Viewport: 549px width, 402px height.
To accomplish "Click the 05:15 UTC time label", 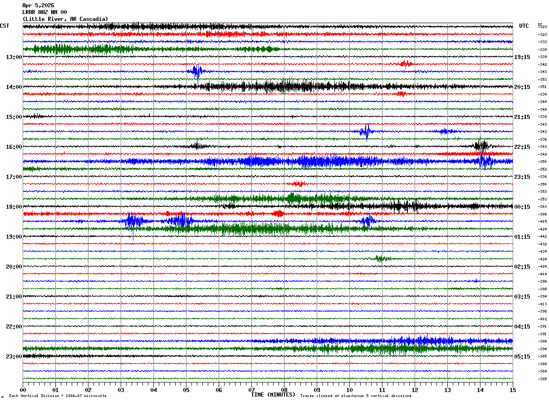I will 522,356.
